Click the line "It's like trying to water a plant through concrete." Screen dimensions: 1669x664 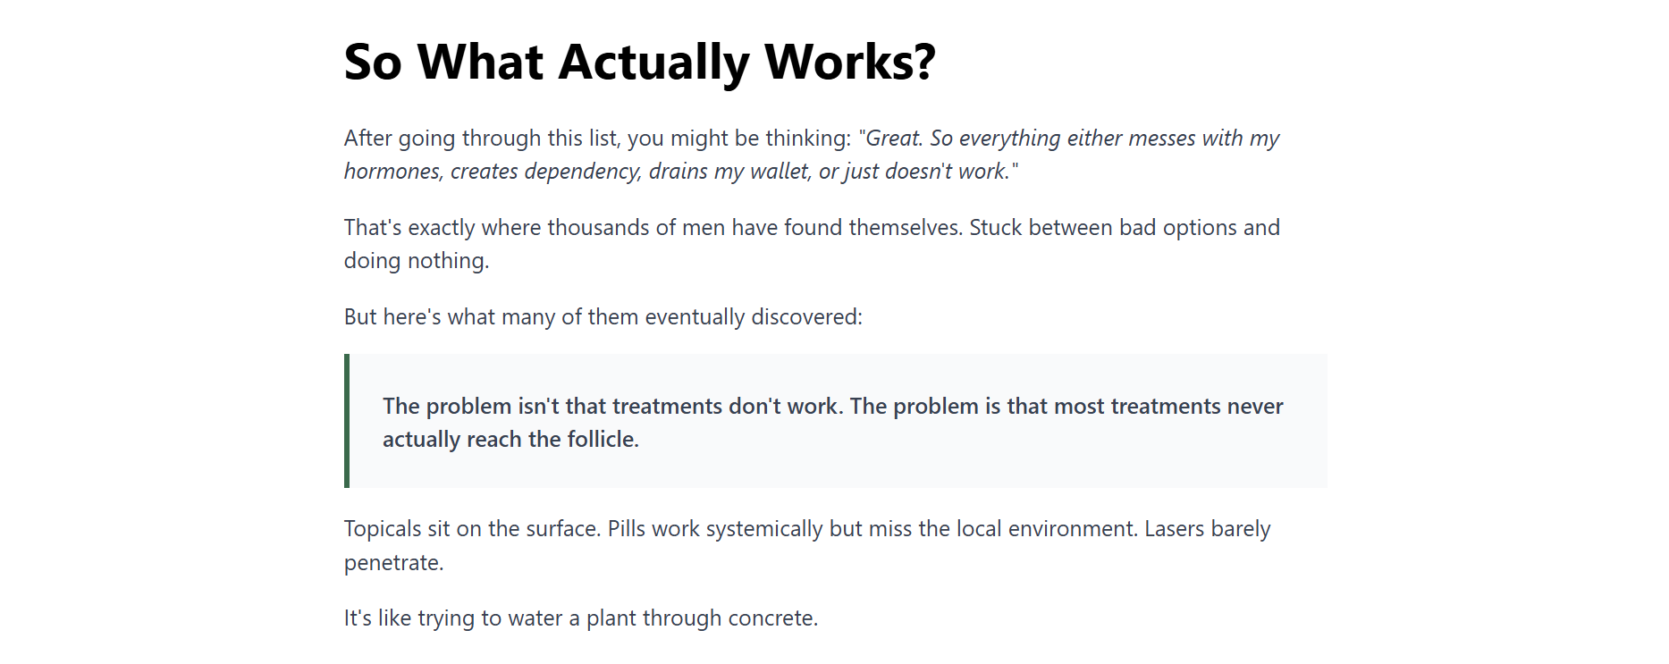580,618
